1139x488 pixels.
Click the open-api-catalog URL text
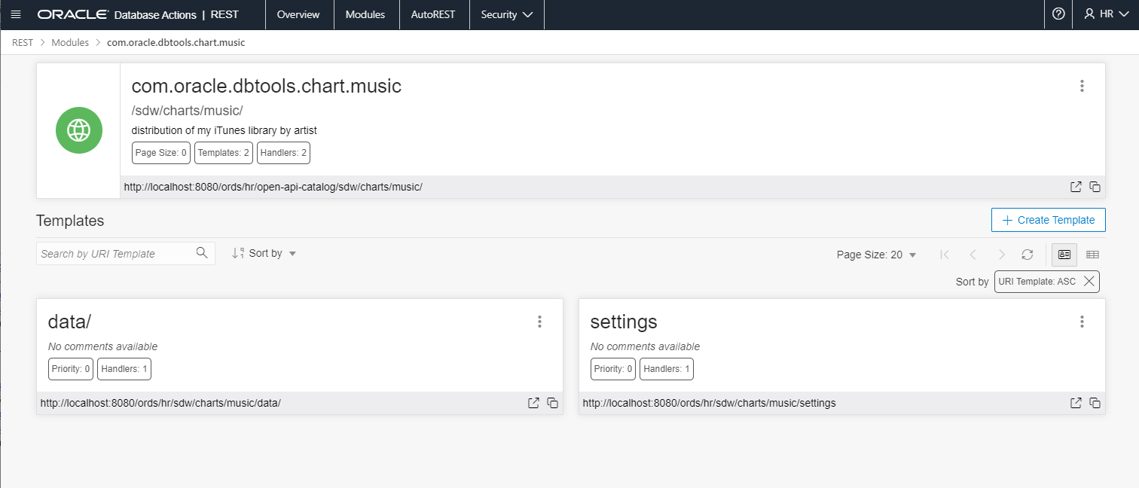(x=273, y=187)
